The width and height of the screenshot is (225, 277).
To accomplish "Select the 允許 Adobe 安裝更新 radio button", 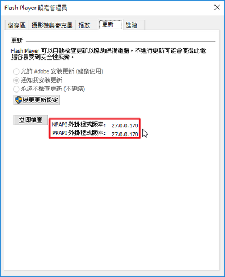I will (16, 71).
